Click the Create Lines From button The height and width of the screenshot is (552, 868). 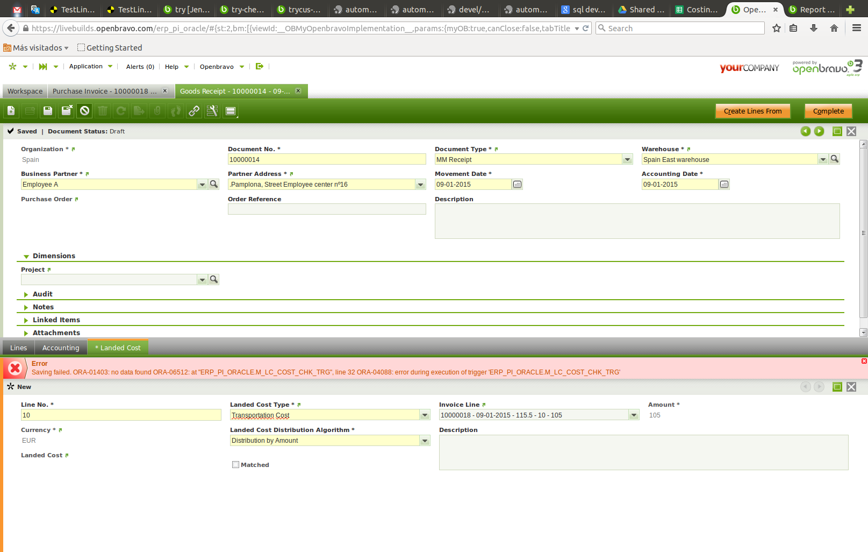pos(752,111)
